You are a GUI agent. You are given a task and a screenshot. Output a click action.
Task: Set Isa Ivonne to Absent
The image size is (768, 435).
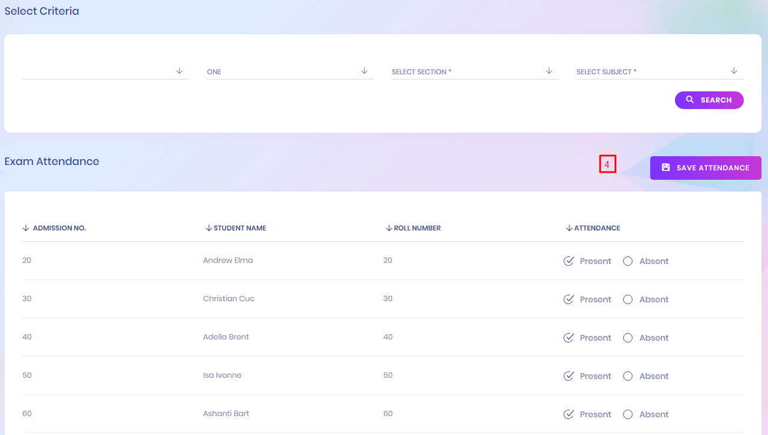(628, 376)
